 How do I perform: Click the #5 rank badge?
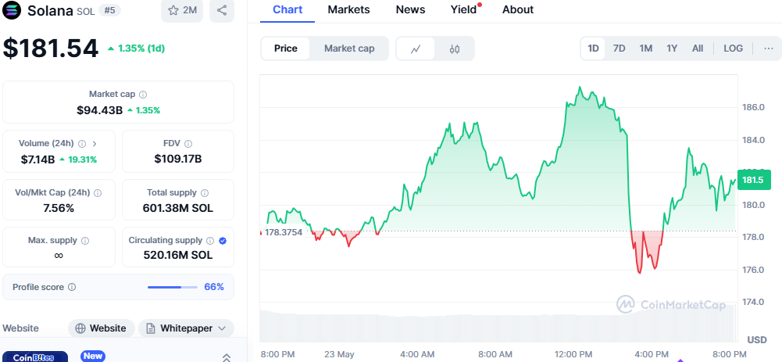click(109, 10)
